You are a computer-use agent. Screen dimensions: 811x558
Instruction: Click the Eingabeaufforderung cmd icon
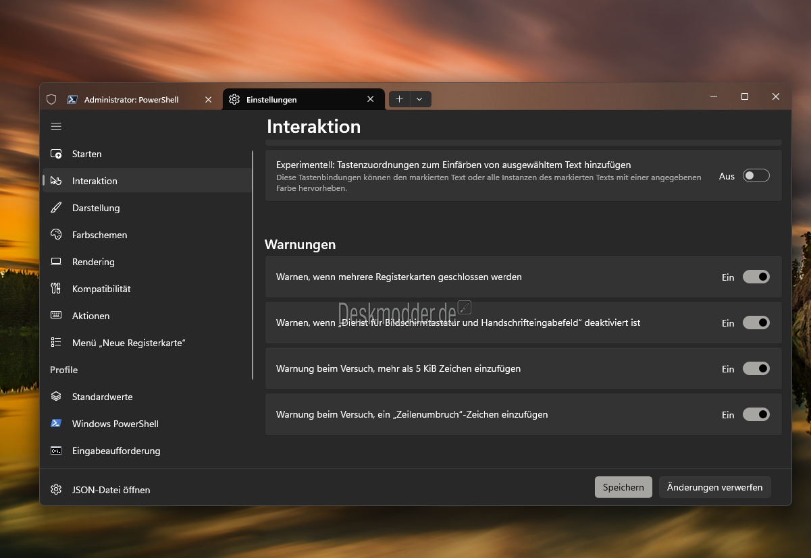[57, 451]
